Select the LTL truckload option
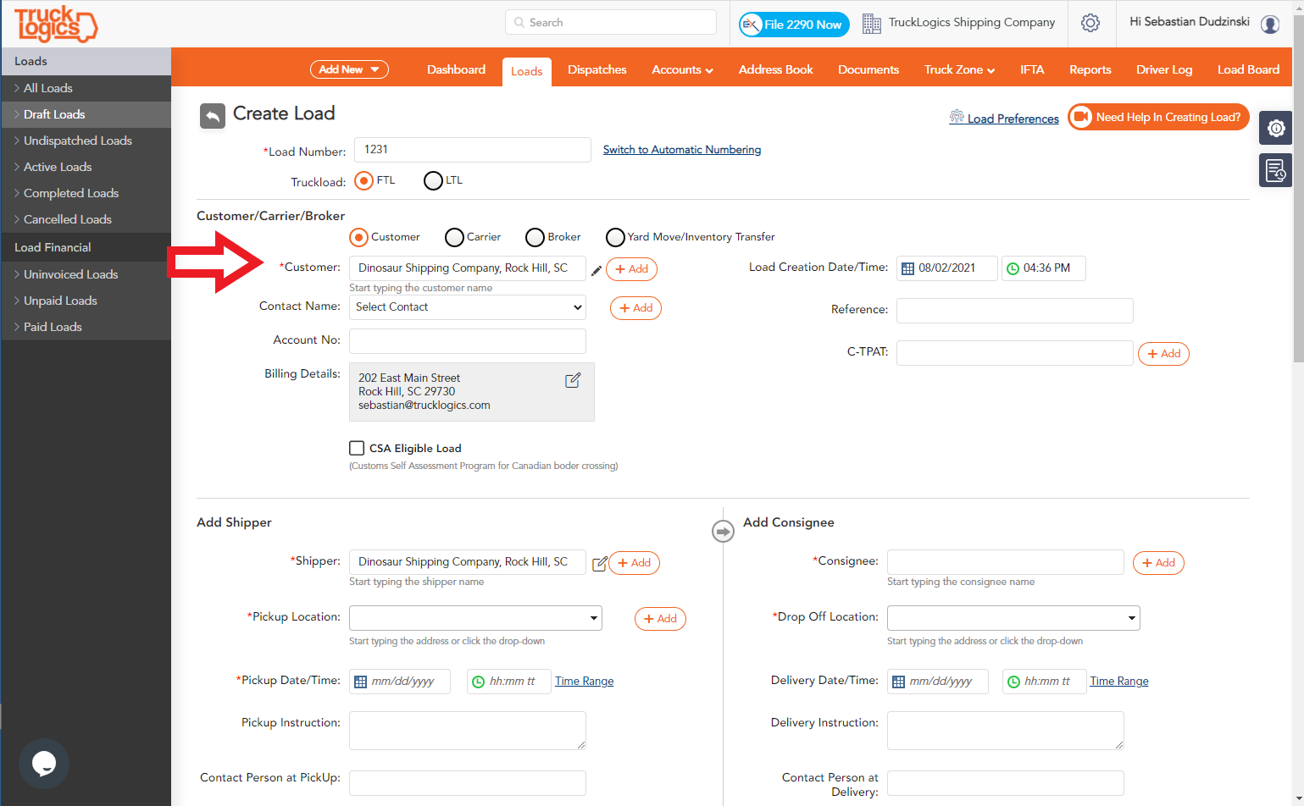The height and width of the screenshot is (806, 1304). [x=433, y=180]
